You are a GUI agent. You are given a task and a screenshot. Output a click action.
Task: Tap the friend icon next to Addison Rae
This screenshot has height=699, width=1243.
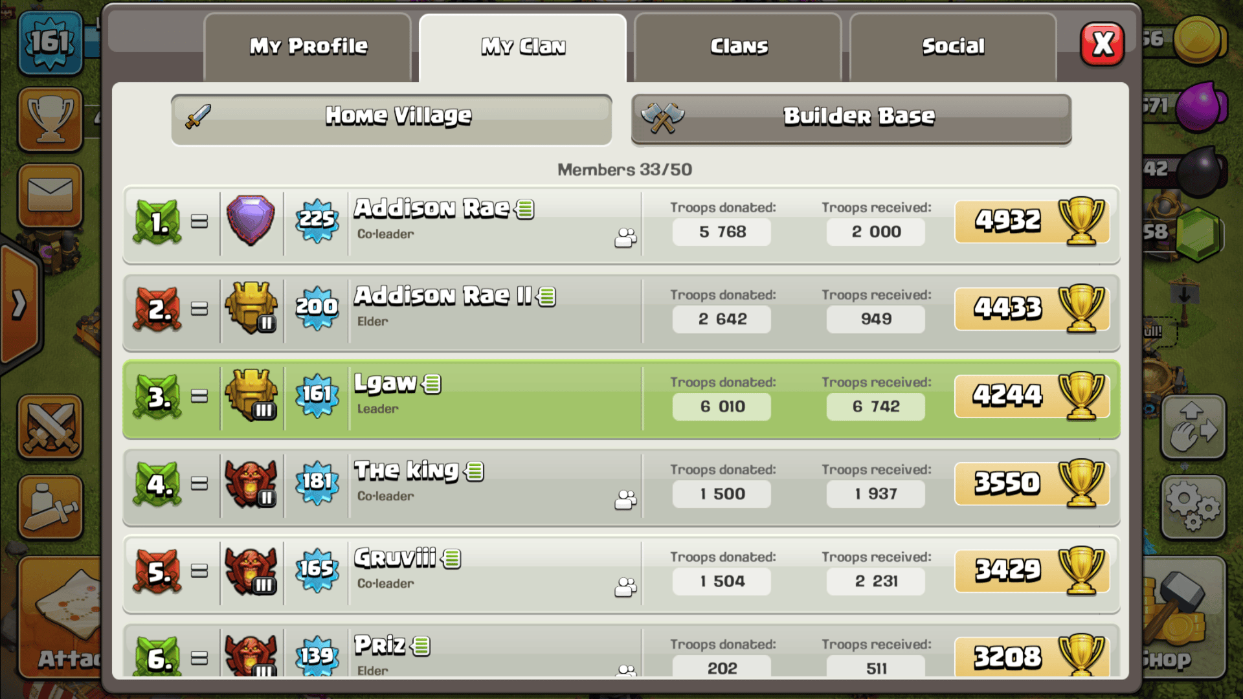tap(625, 238)
